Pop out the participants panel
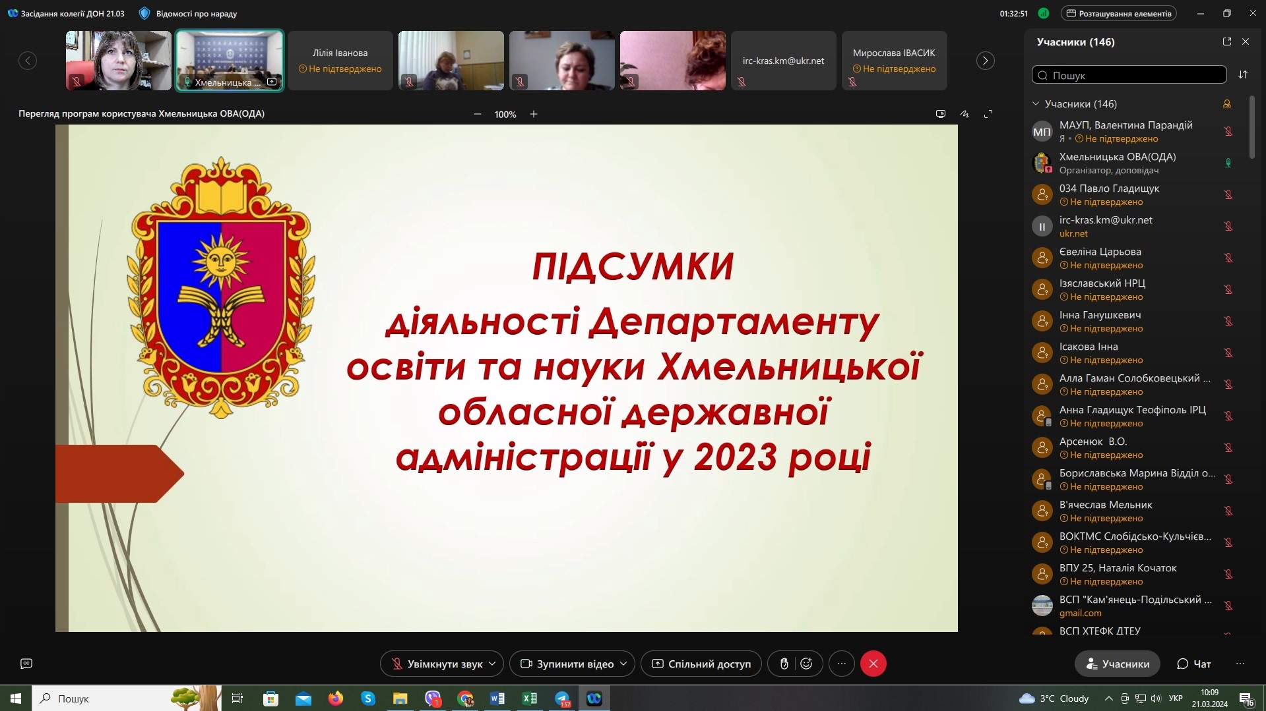This screenshot has width=1266, height=711. pos(1226,42)
